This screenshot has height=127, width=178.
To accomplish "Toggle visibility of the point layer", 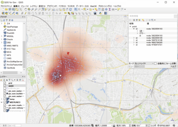I will pyautogui.click(x=5, y=86).
